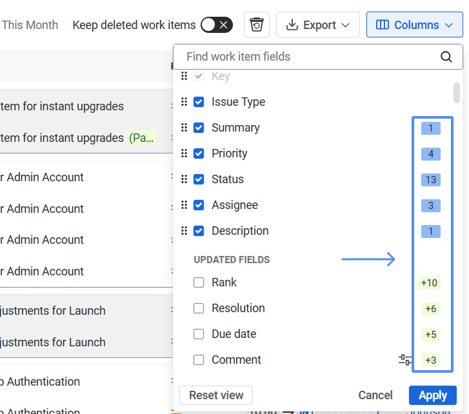Grab the drag handle beside Assignee
This screenshot has width=469, height=414.
(x=184, y=205)
